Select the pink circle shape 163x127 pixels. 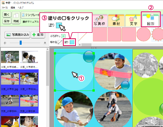143,35
